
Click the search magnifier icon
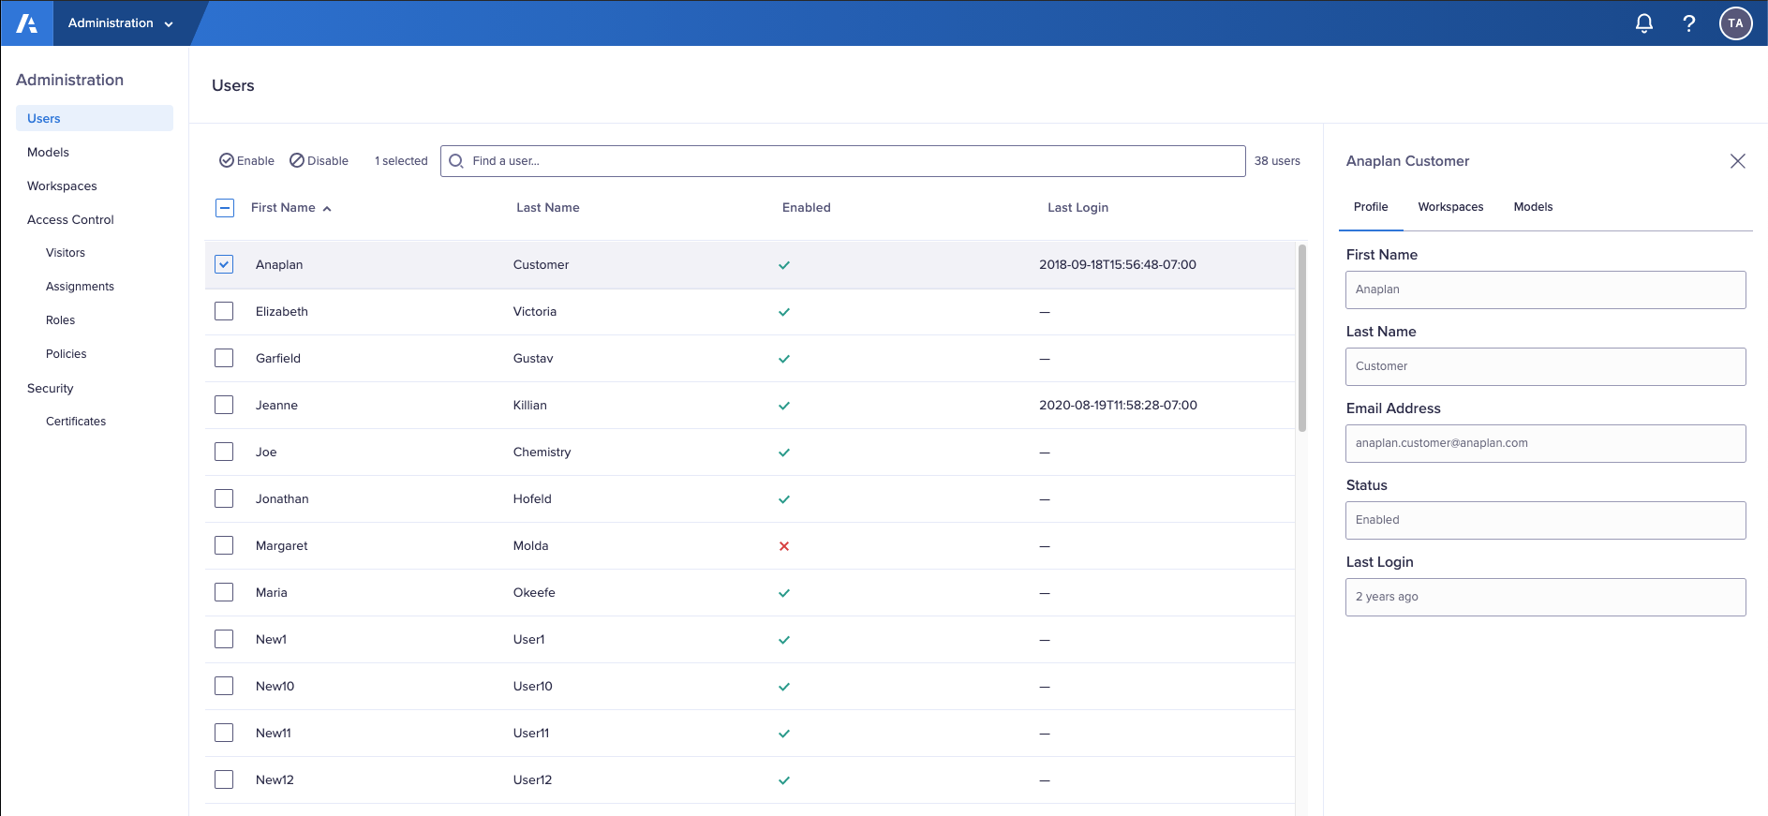[x=456, y=161]
